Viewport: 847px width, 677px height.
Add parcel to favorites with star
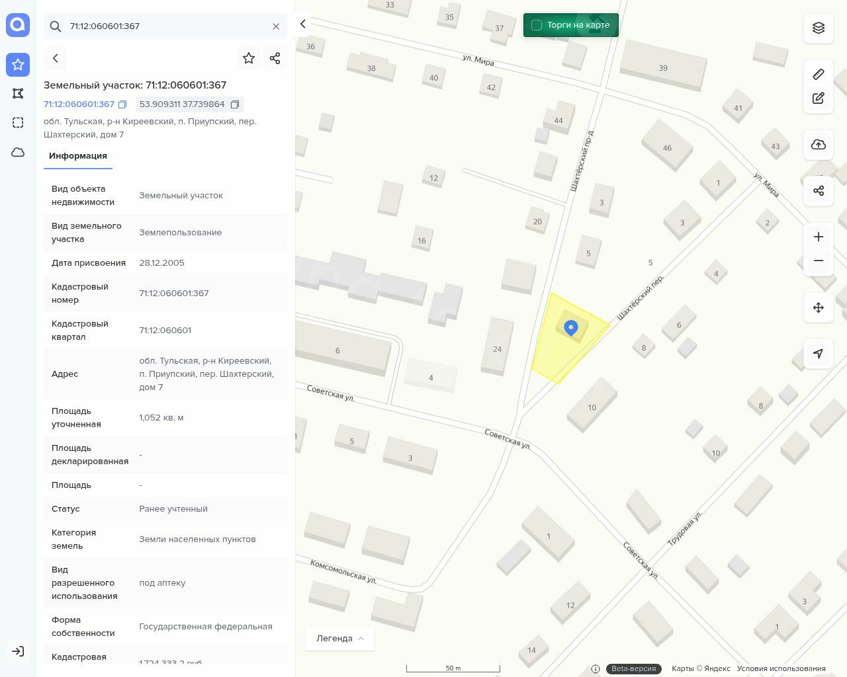coord(249,58)
